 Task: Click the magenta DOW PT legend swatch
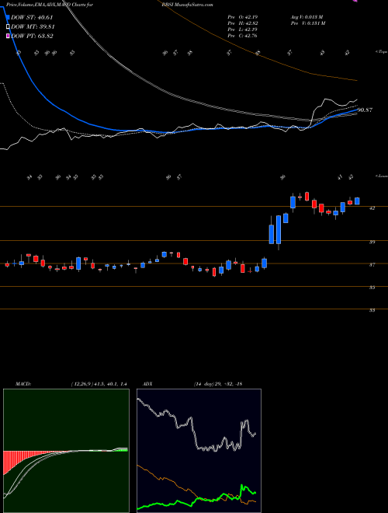click(x=9, y=36)
